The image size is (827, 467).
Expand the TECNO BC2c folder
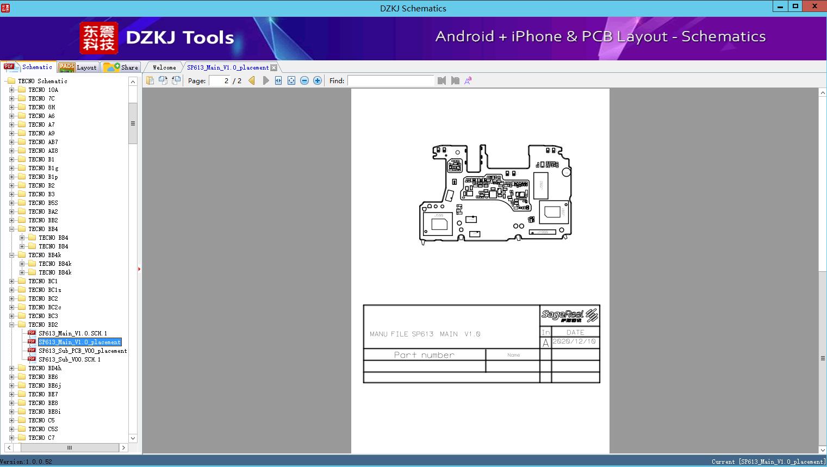pos(12,307)
